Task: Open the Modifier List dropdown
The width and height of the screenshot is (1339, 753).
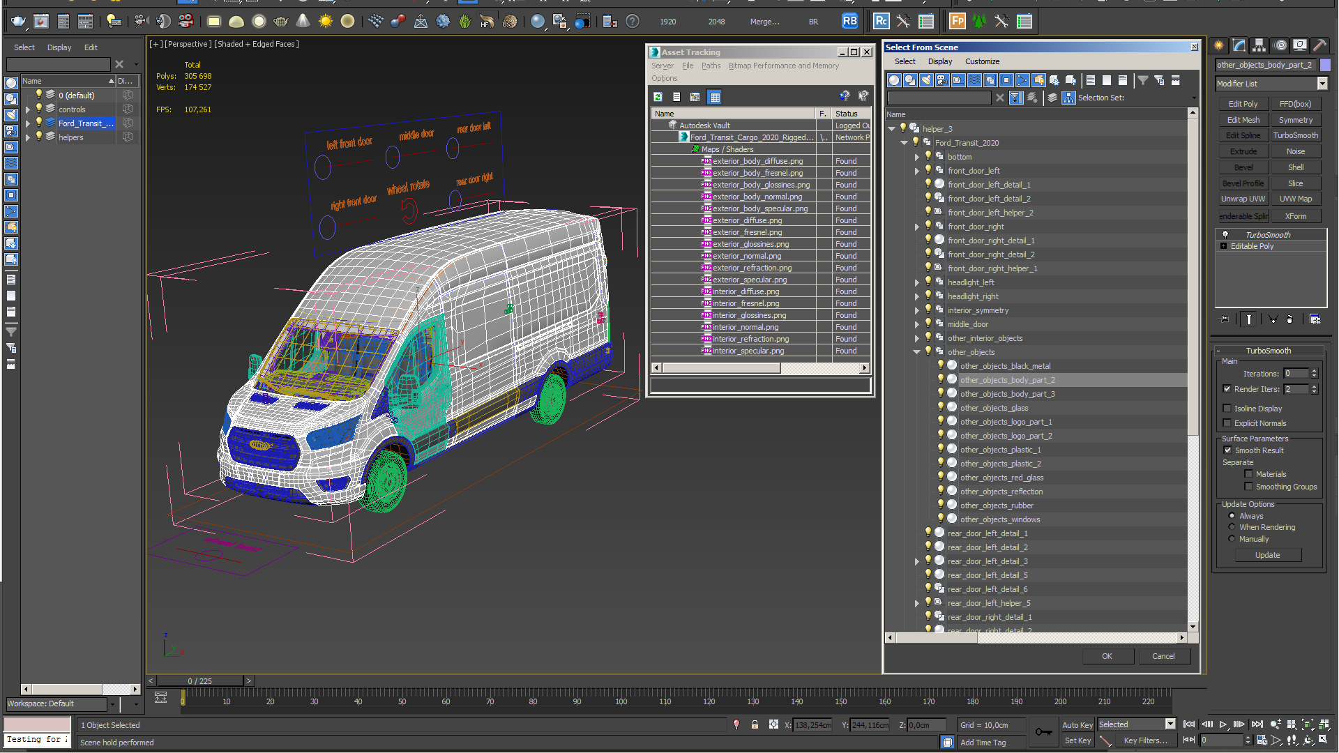Action: [x=1322, y=84]
